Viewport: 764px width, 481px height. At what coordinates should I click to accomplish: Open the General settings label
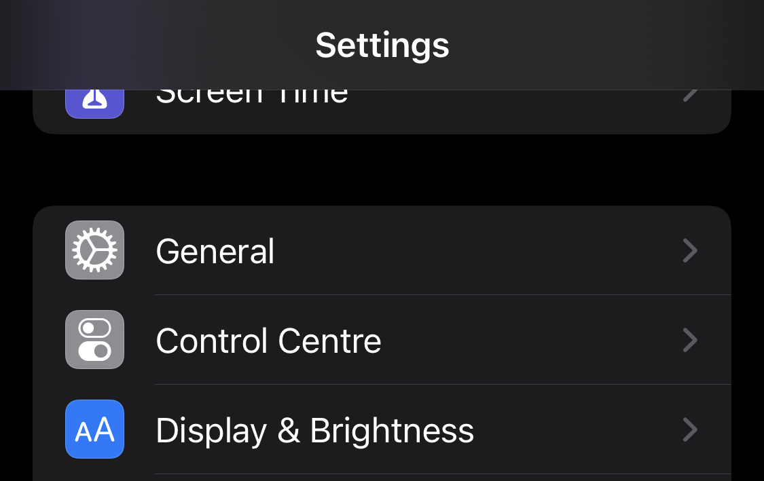[215, 251]
